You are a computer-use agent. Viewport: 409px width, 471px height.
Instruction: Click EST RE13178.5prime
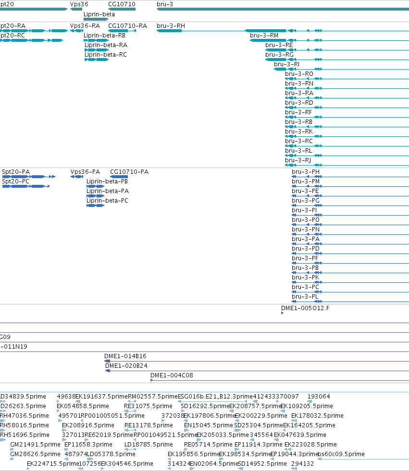(x=149, y=425)
